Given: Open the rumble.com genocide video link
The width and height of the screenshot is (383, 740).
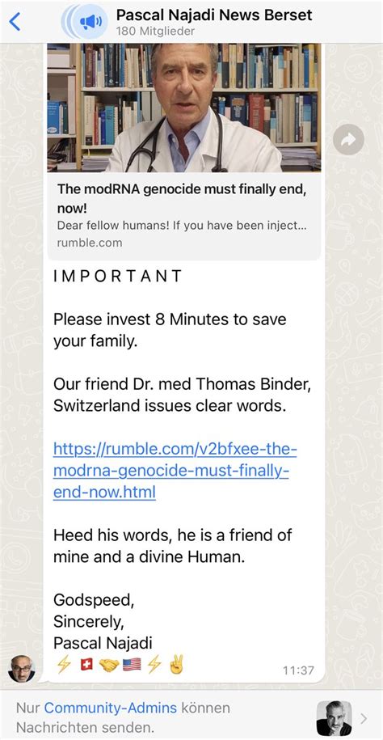Looking at the screenshot, I should pos(175,471).
